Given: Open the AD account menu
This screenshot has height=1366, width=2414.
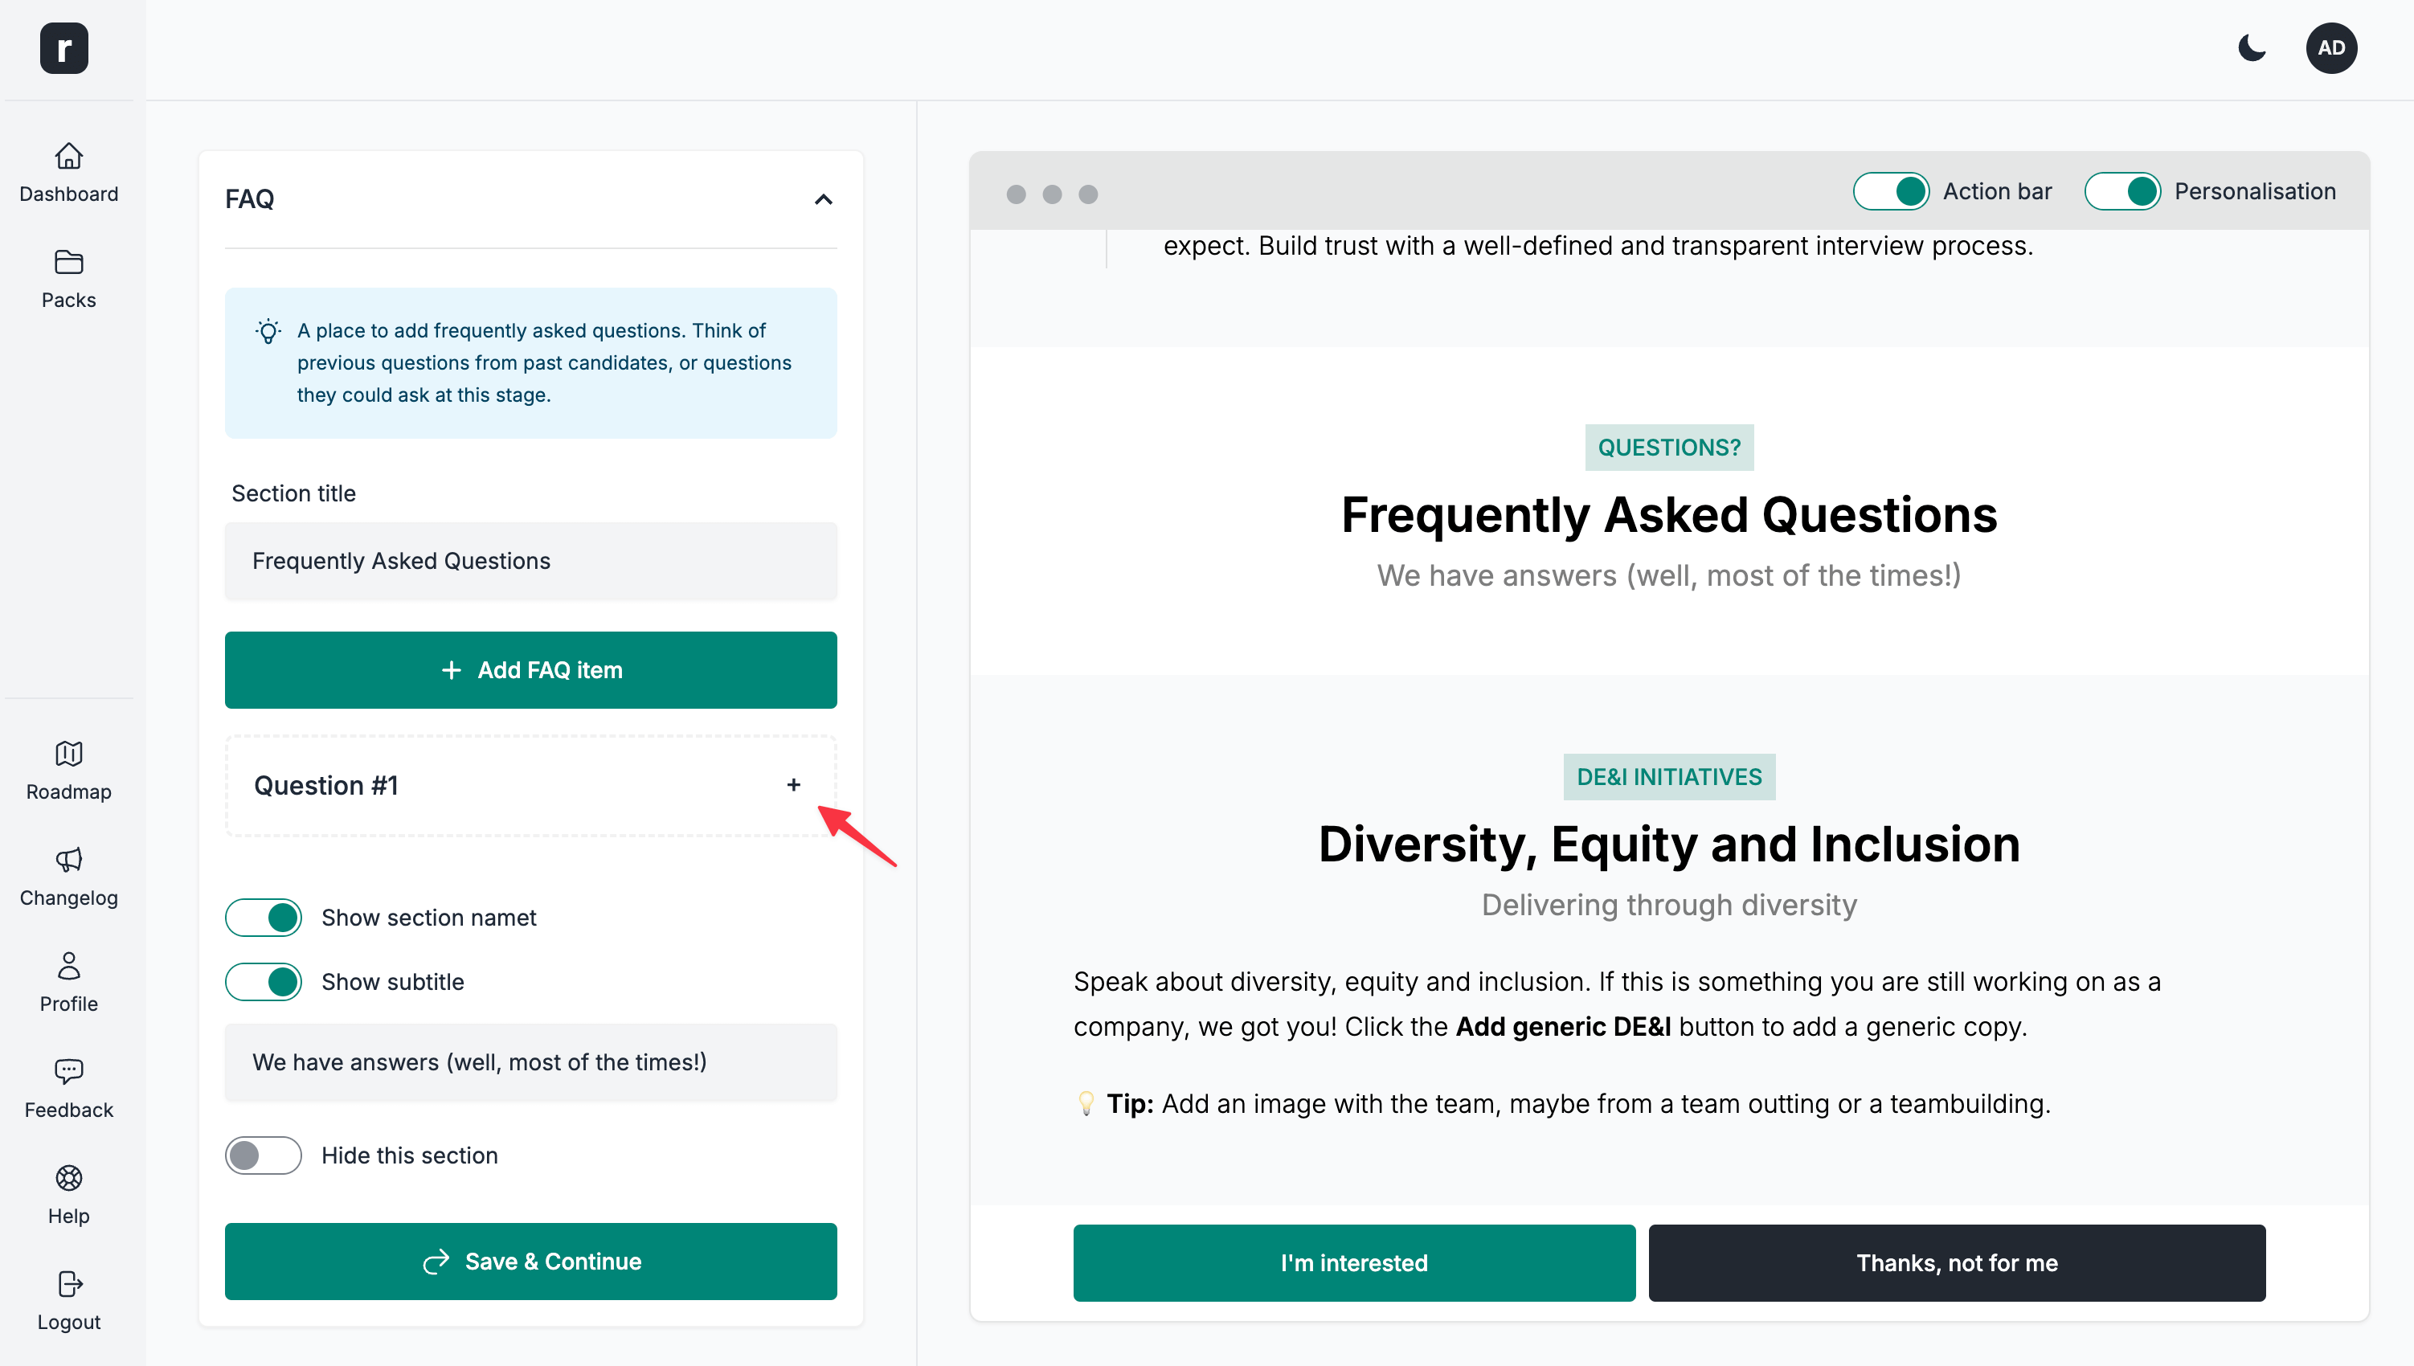Looking at the screenshot, I should [2332, 48].
